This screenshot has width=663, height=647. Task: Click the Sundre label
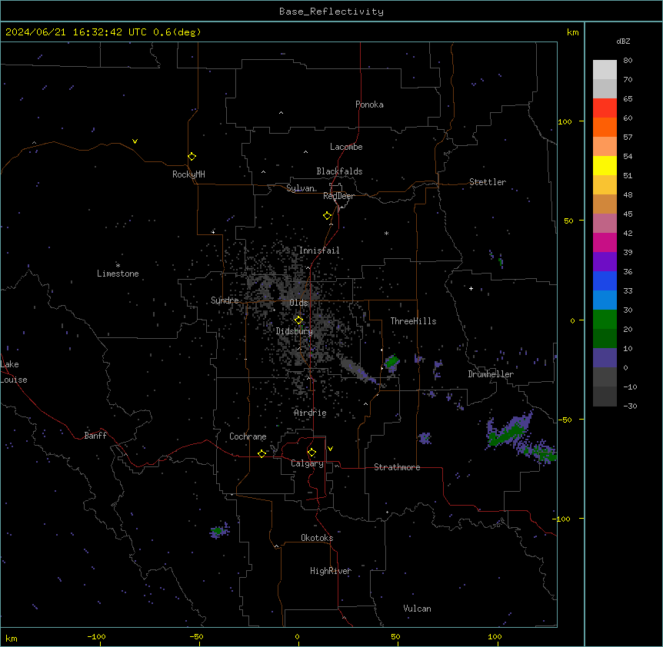pos(225,300)
